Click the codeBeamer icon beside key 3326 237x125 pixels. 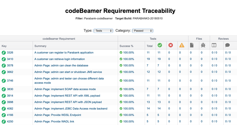[4, 52]
